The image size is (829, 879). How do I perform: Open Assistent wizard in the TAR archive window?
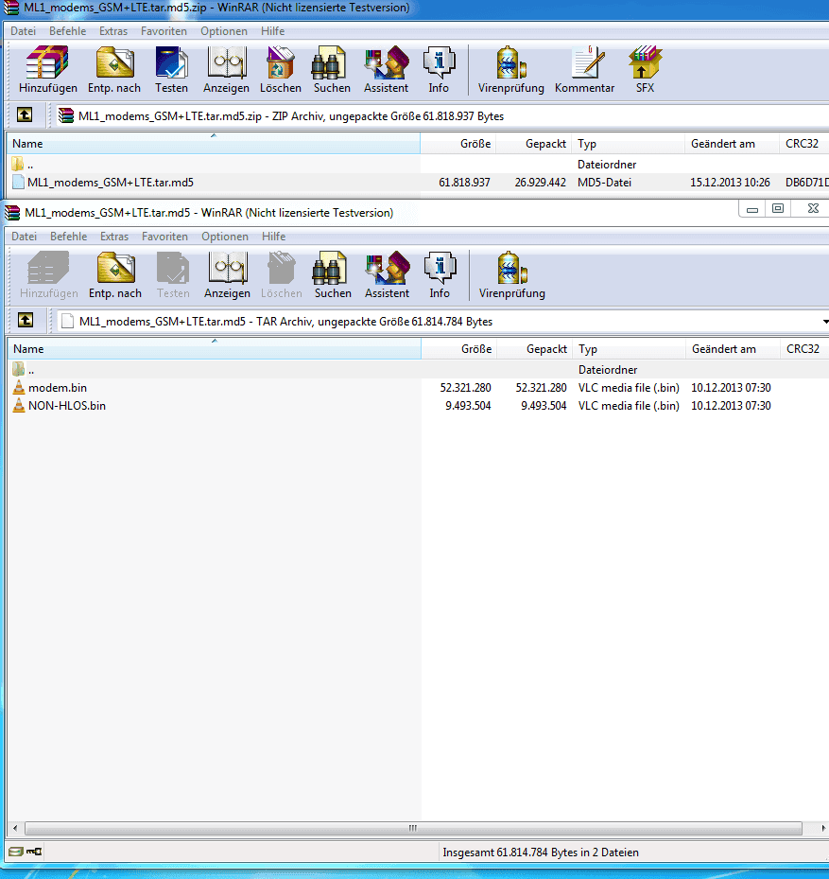coord(388,268)
